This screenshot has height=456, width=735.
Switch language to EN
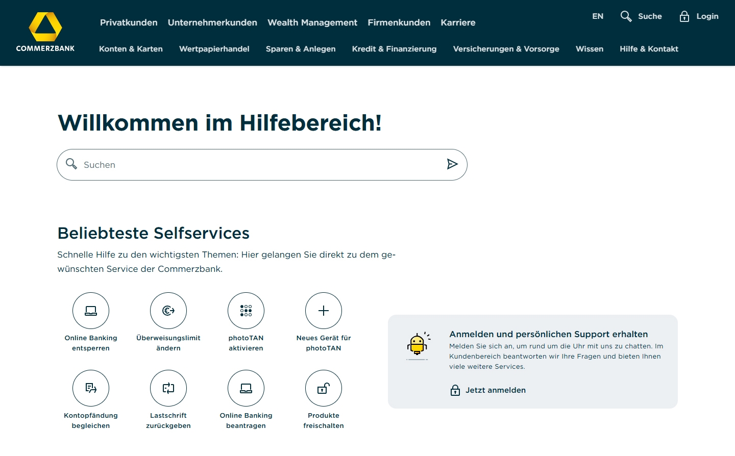[x=598, y=16]
